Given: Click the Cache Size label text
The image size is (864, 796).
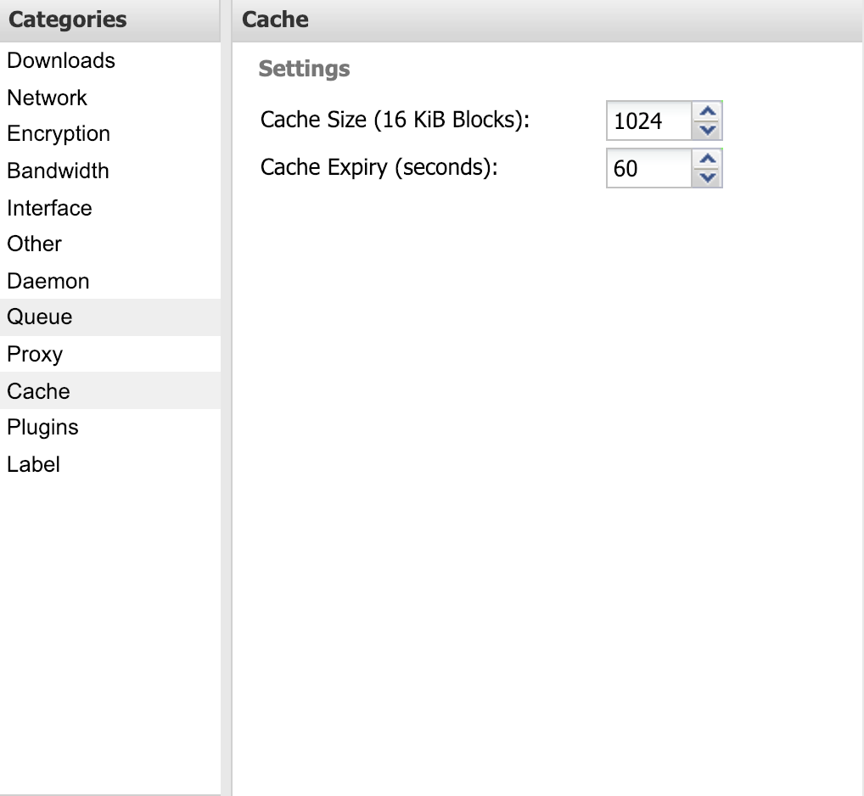Looking at the screenshot, I should point(395,120).
